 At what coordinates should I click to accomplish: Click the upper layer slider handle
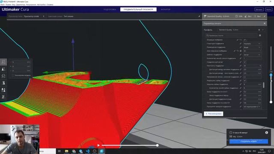[x=271, y=75]
